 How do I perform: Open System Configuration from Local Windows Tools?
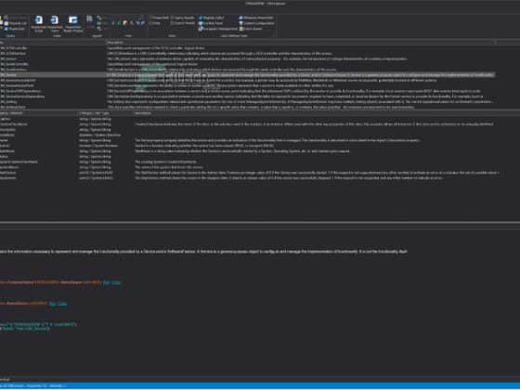tap(256, 23)
